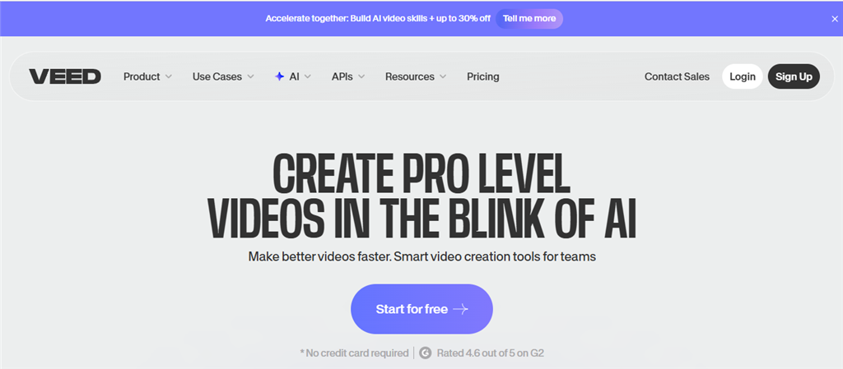The width and height of the screenshot is (843, 369).
Task: Click the VEED logo
Action: (65, 76)
